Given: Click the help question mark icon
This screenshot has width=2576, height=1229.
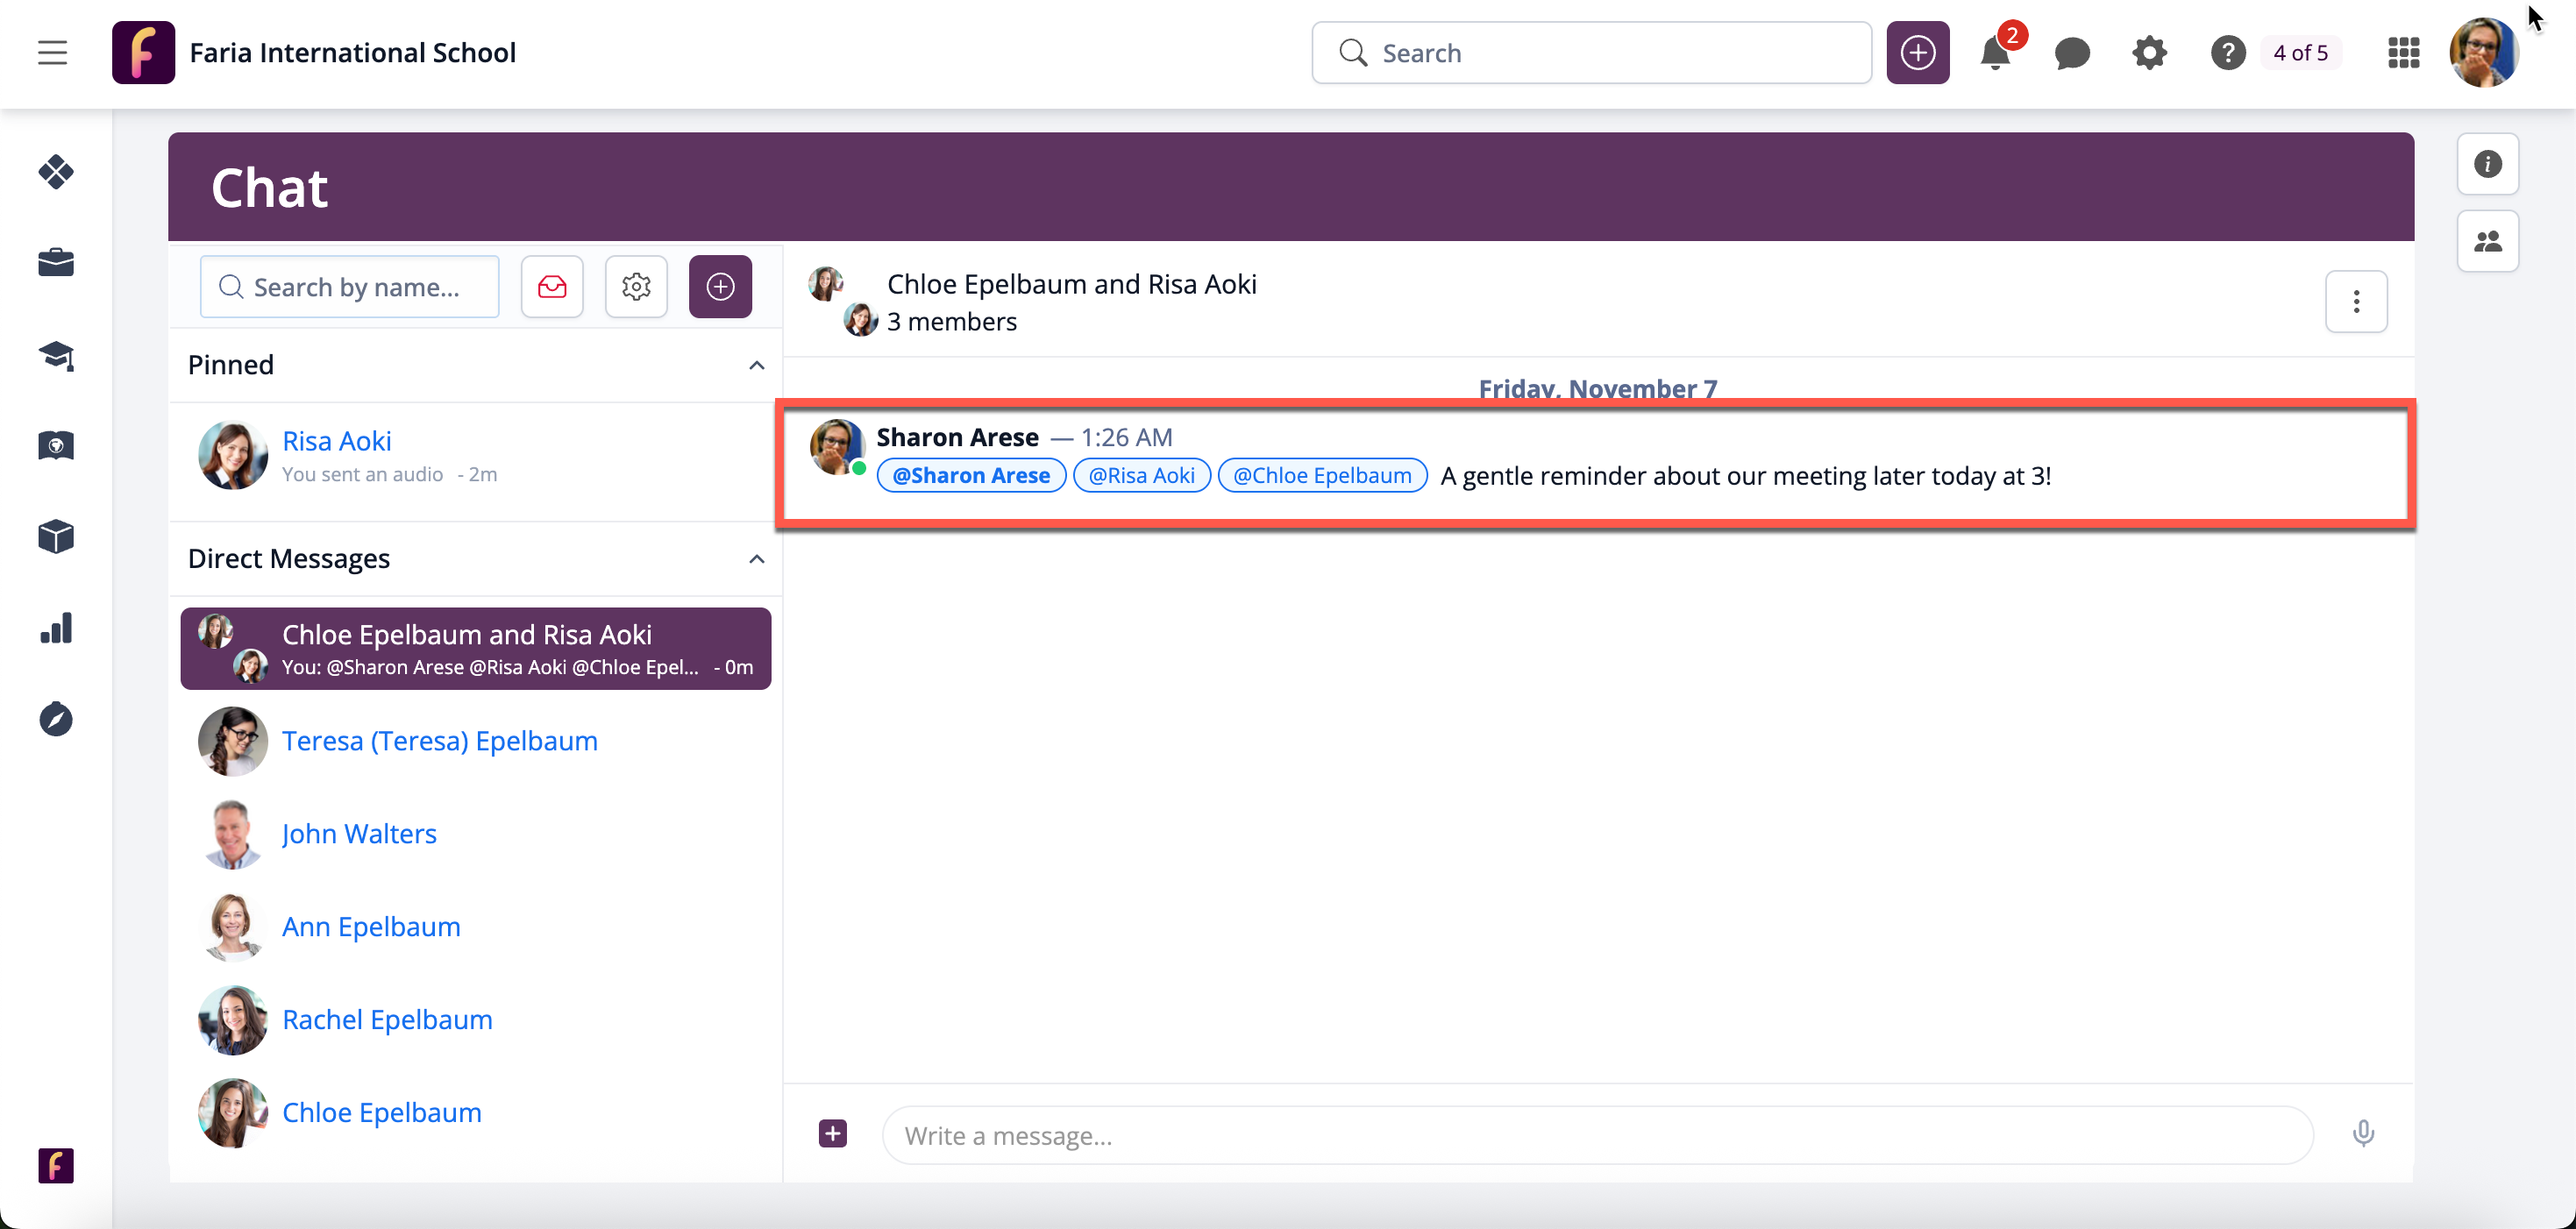Looking at the screenshot, I should point(2227,53).
